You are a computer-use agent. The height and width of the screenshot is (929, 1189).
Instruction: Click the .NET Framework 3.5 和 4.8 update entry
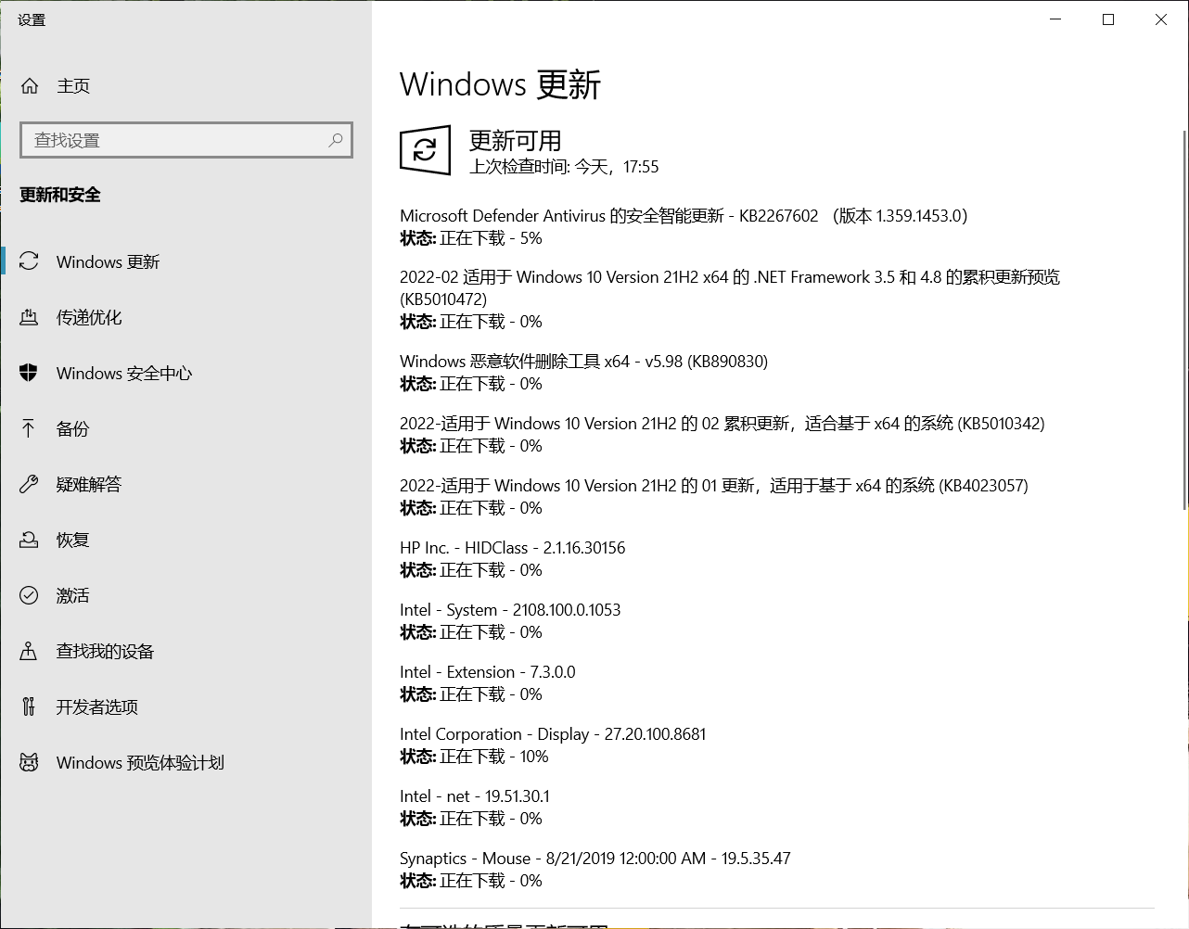tap(730, 299)
